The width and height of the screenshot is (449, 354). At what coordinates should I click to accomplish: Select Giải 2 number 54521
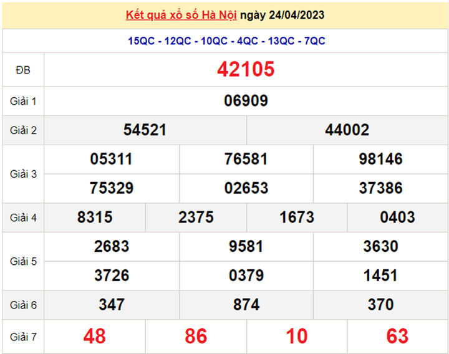click(145, 130)
